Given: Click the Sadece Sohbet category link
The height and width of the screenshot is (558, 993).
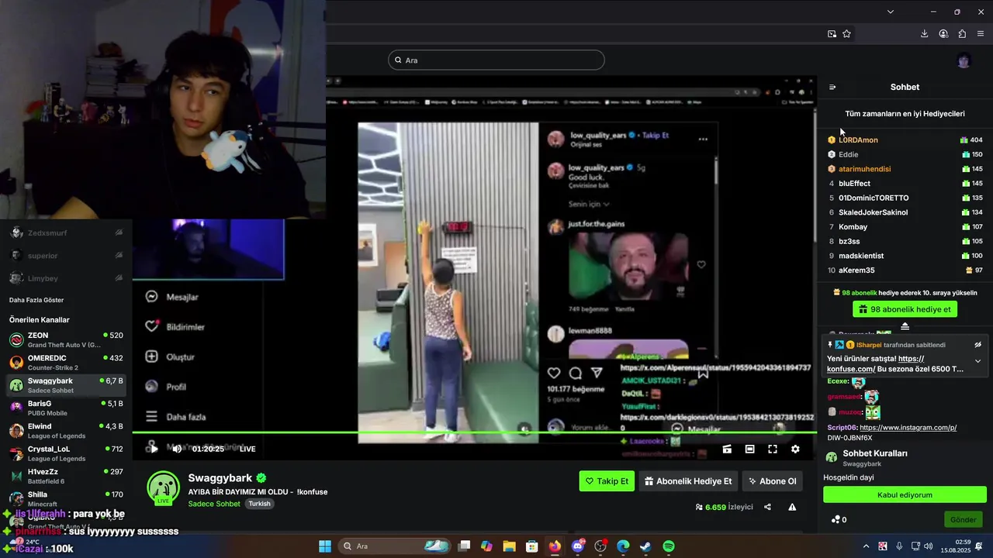Looking at the screenshot, I should (x=214, y=504).
